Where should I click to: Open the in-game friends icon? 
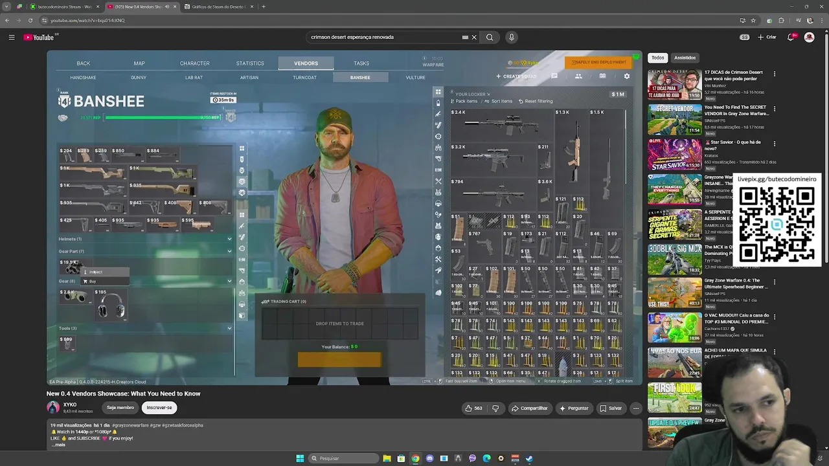coord(578,76)
